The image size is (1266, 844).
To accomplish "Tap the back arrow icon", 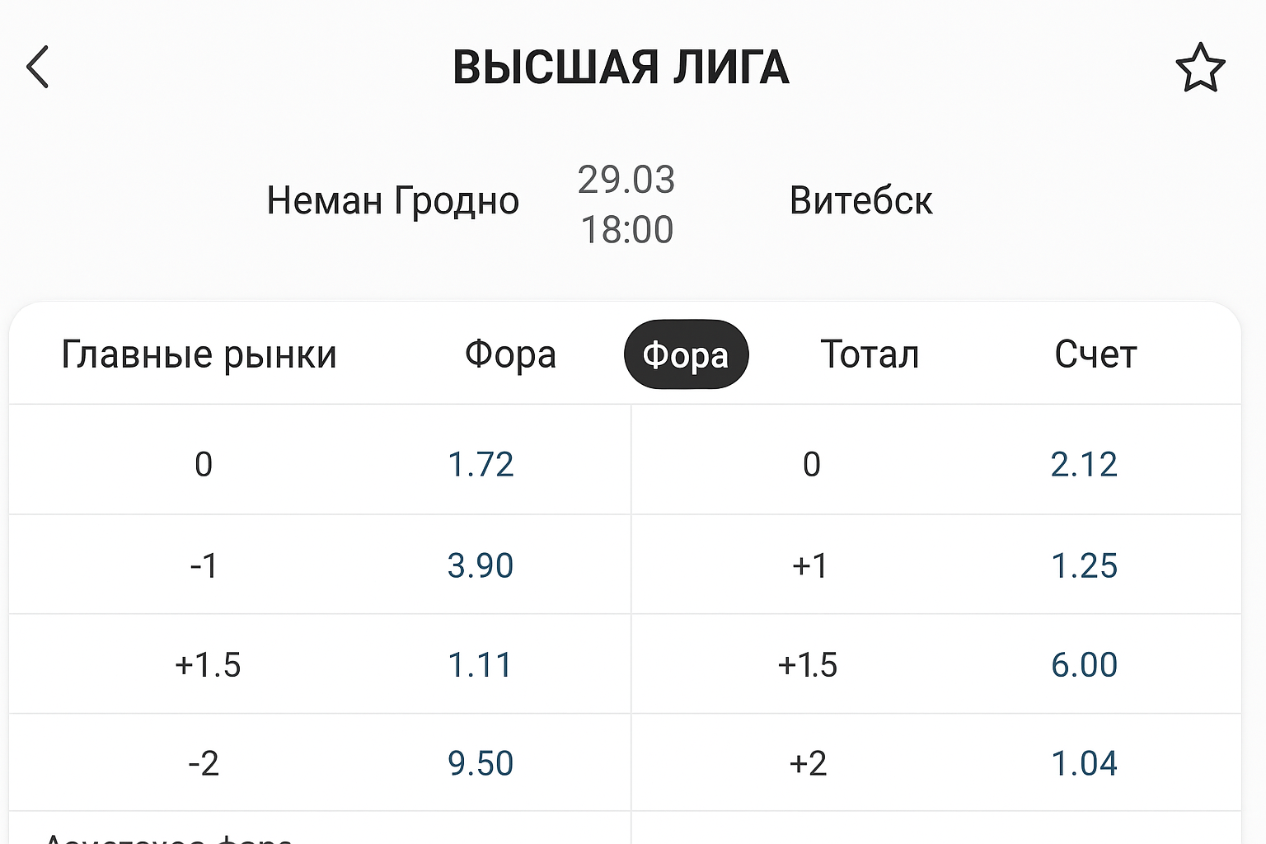I will coord(38,67).
